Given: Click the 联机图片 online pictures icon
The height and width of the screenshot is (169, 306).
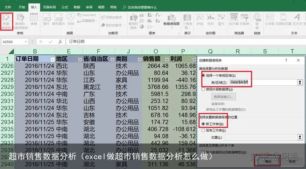Looking at the screenshot, I should point(59,20).
